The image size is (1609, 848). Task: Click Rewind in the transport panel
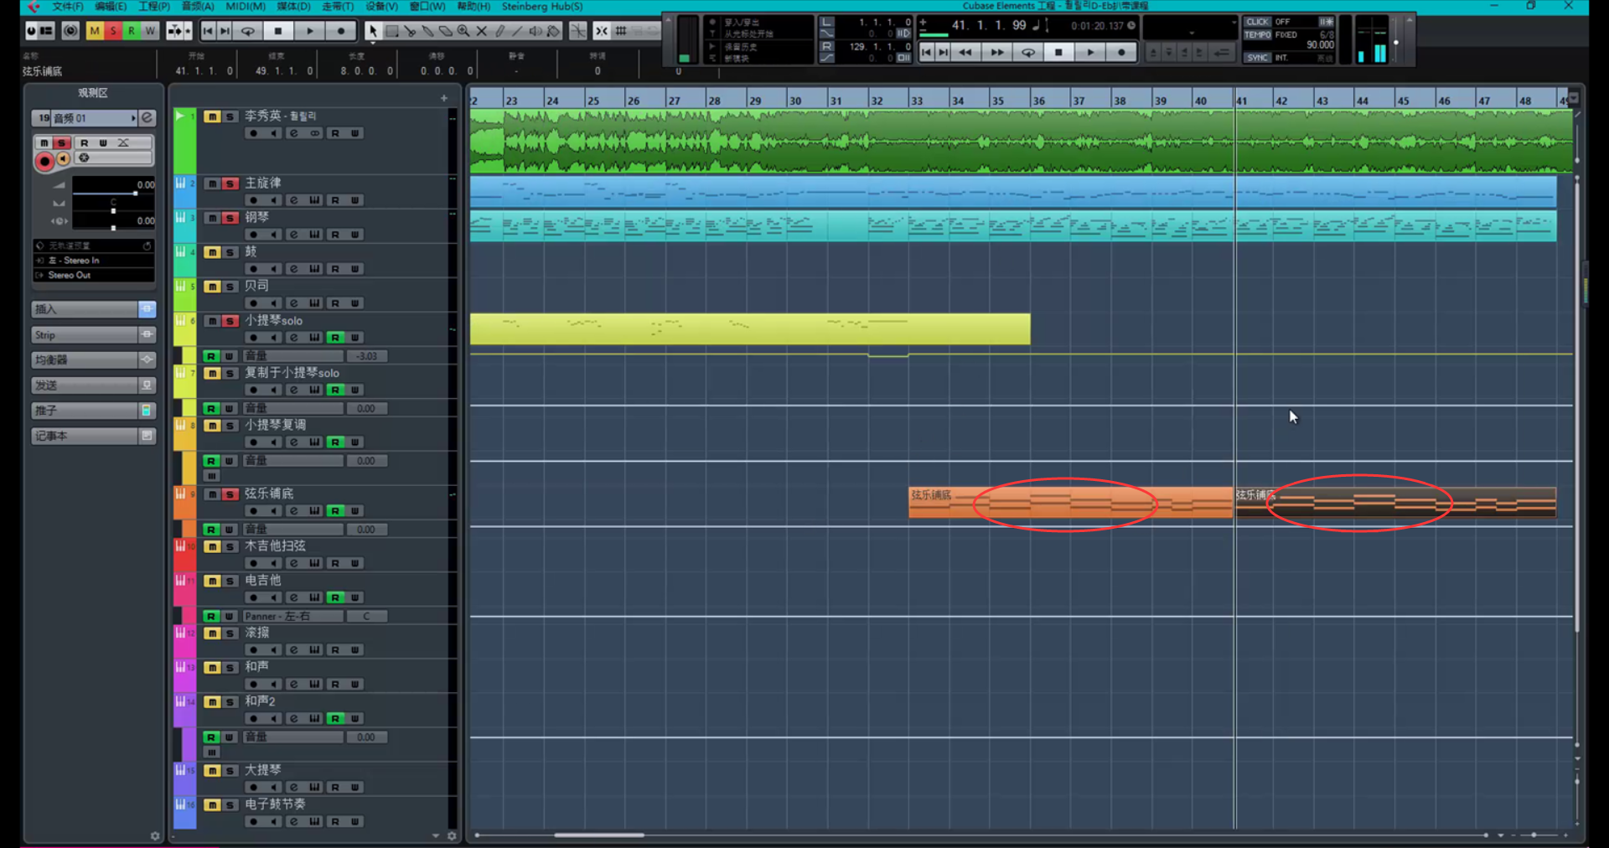(965, 52)
